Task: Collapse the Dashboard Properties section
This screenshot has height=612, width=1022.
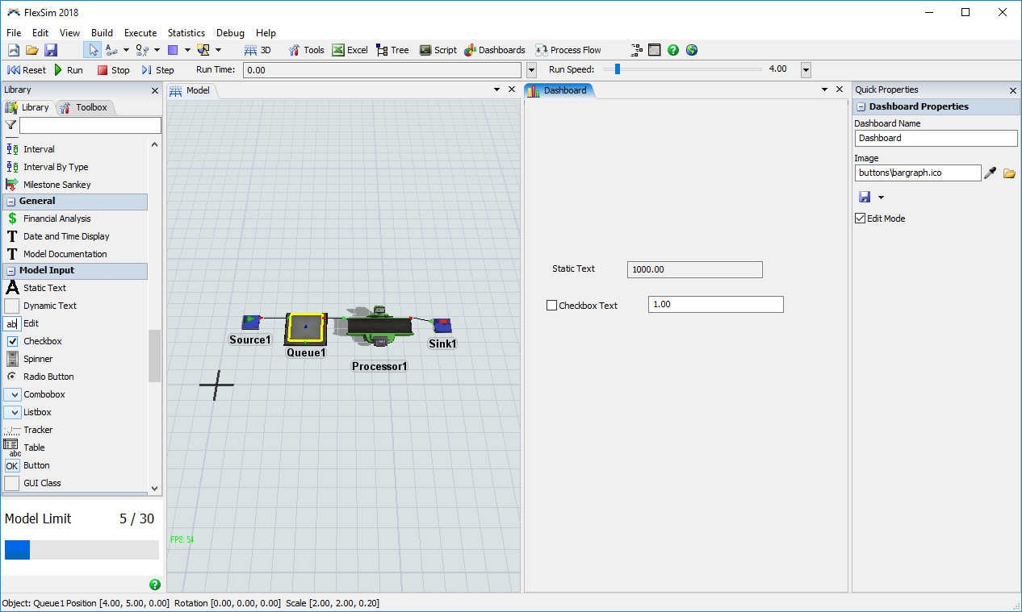Action: tap(861, 106)
